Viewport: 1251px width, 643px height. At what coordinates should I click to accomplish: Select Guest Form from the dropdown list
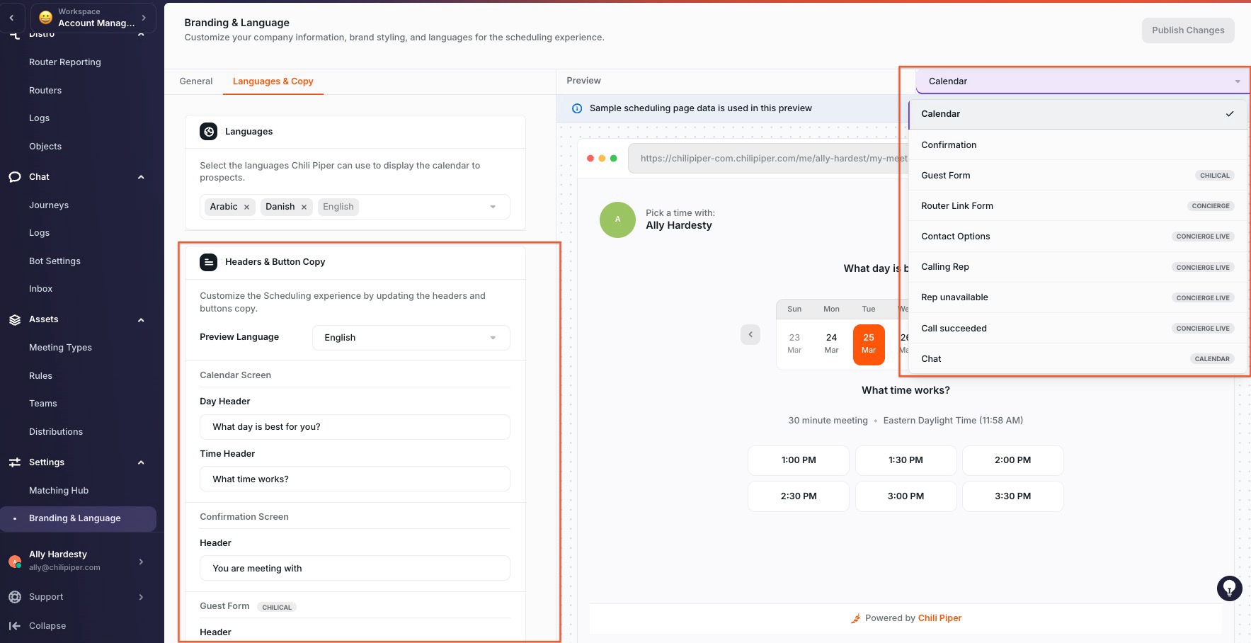pyautogui.click(x=1078, y=175)
